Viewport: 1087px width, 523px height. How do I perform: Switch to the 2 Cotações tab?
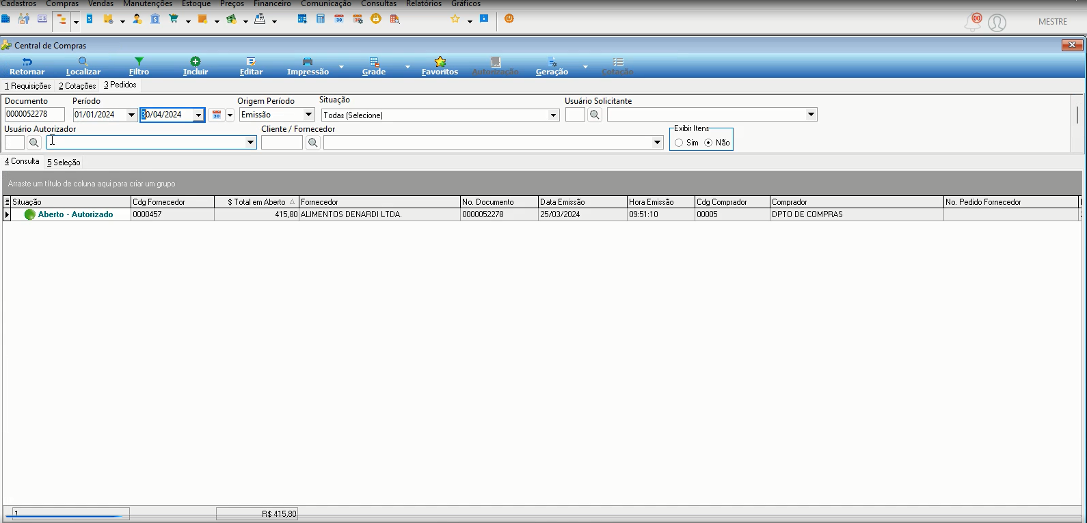pyautogui.click(x=77, y=86)
